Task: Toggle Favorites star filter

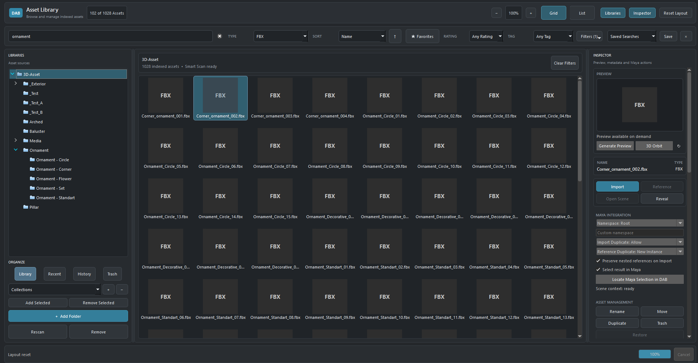Action: click(423, 36)
